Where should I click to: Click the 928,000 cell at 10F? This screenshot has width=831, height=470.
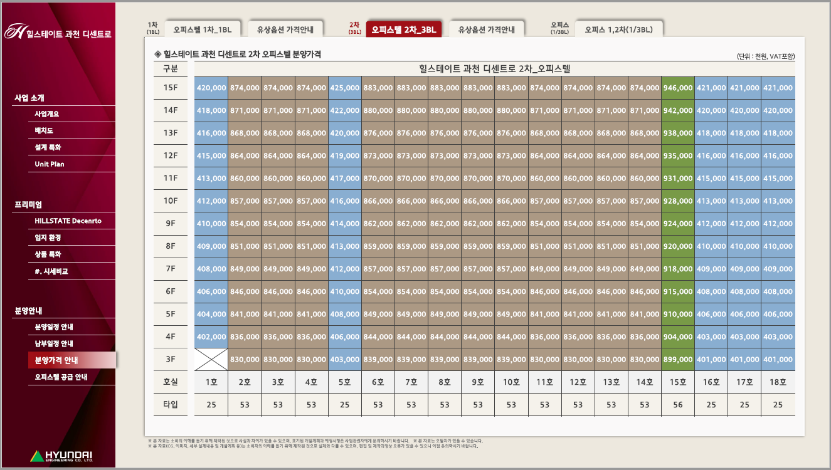pos(678,201)
